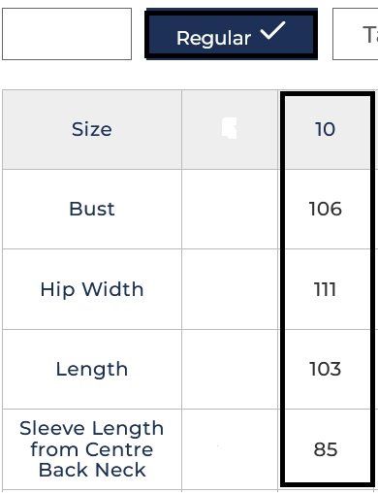Click the empty cell beside Sleeve Length
The image size is (378, 493).
[x=230, y=449]
